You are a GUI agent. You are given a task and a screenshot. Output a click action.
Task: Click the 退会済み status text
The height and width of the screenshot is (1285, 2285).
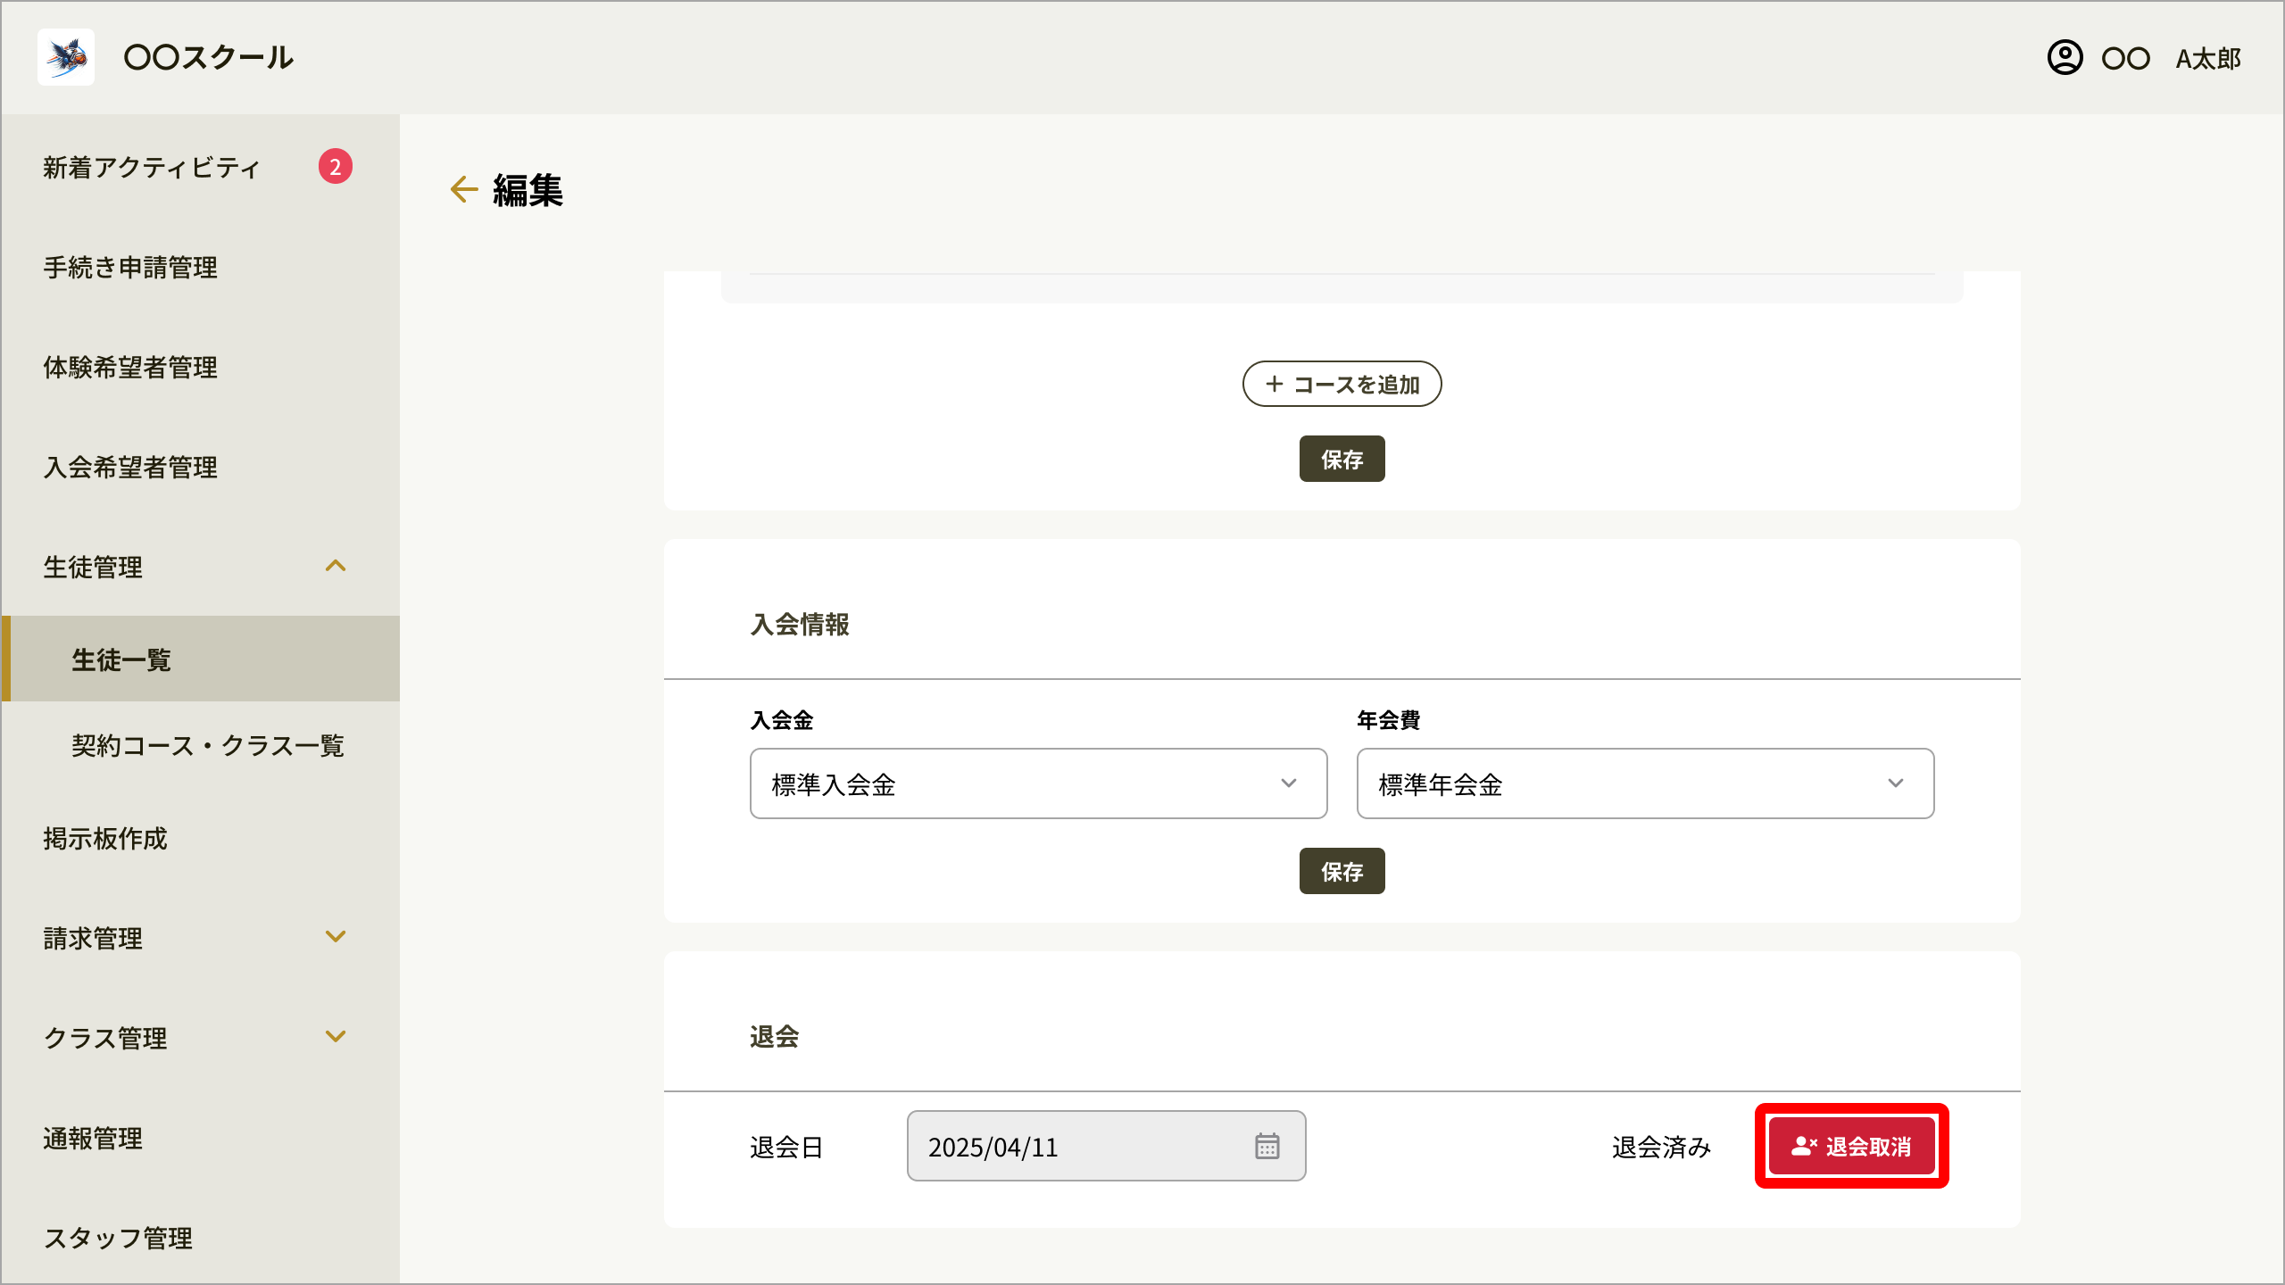[1661, 1147]
